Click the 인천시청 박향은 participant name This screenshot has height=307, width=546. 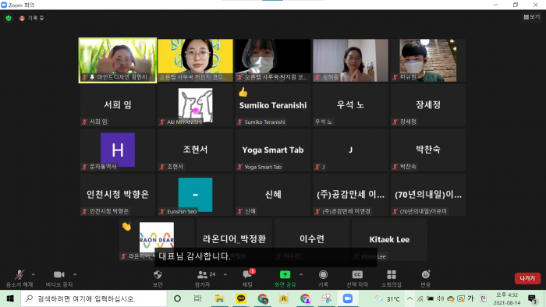click(118, 194)
